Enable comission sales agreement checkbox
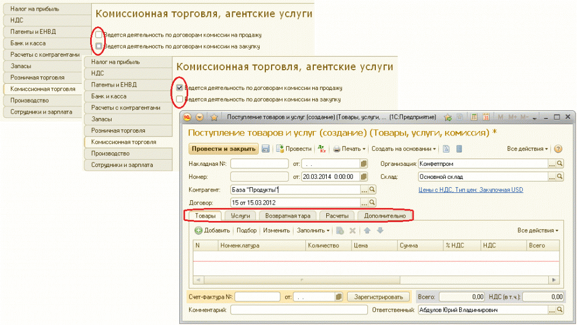The height and width of the screenshot is (325, 577). [99, 34]
